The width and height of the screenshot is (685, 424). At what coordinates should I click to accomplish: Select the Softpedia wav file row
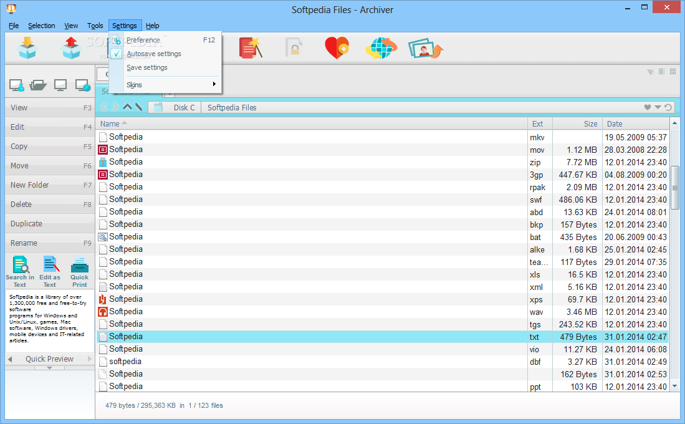click(382, 312)
